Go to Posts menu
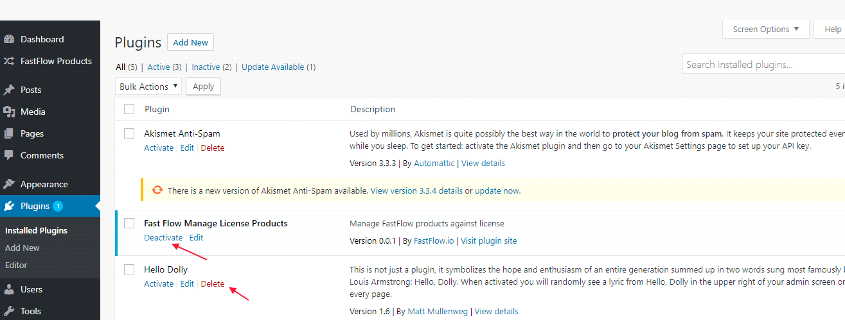Image resolution: width=845 pixels, height=320 pixels. [x=31, y=90]
